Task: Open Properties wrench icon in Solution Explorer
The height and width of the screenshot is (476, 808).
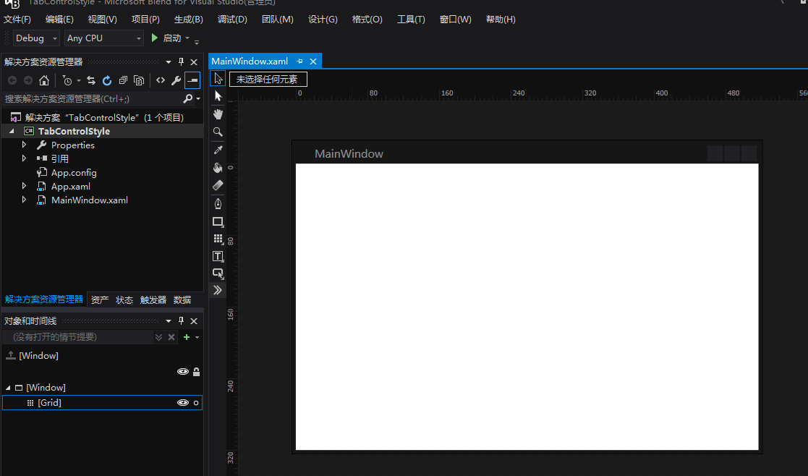Action: [177, 80]
